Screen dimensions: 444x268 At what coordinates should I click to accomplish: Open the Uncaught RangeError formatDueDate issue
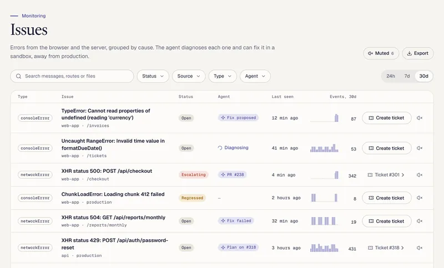point(113,145)
